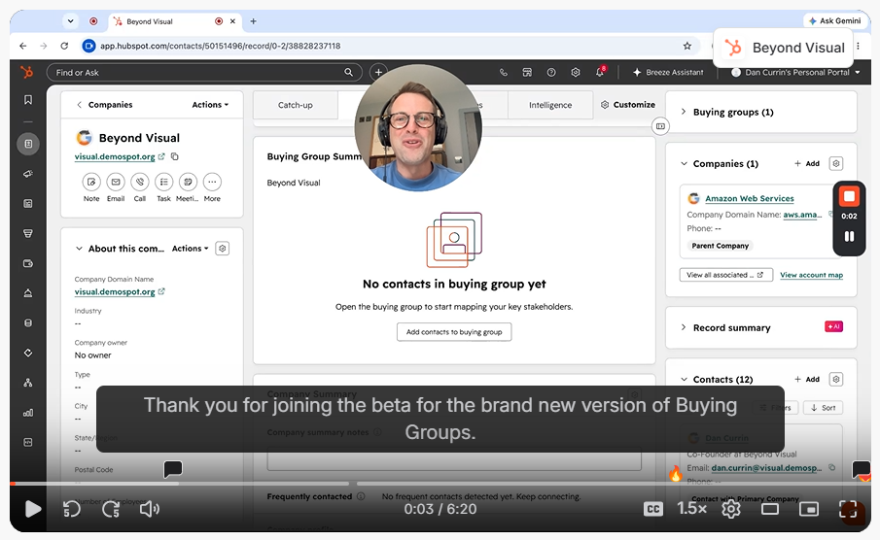The image size is (880, 540).
Task: Click Customize tabs
Action: point(628,105)
